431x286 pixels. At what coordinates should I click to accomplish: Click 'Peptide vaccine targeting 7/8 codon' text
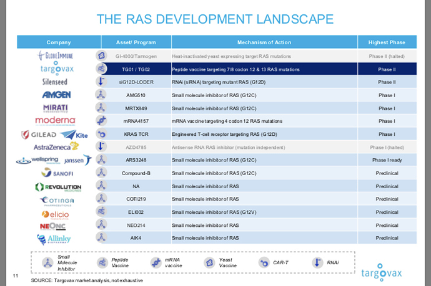(x=210, y=69)
